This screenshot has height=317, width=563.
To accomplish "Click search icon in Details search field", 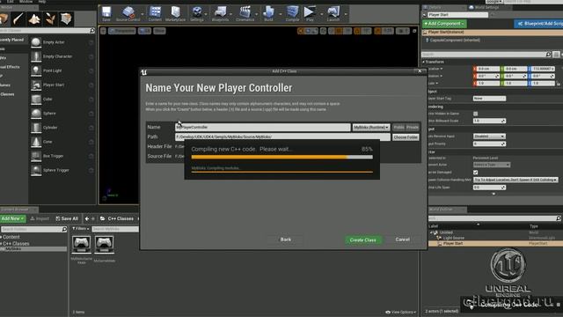I will (x=548, y=55).
